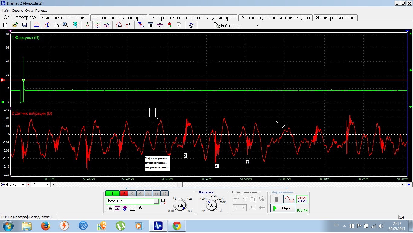Click the blue vertical arrows invert icon
413x233 pixels.
(125, 208)
